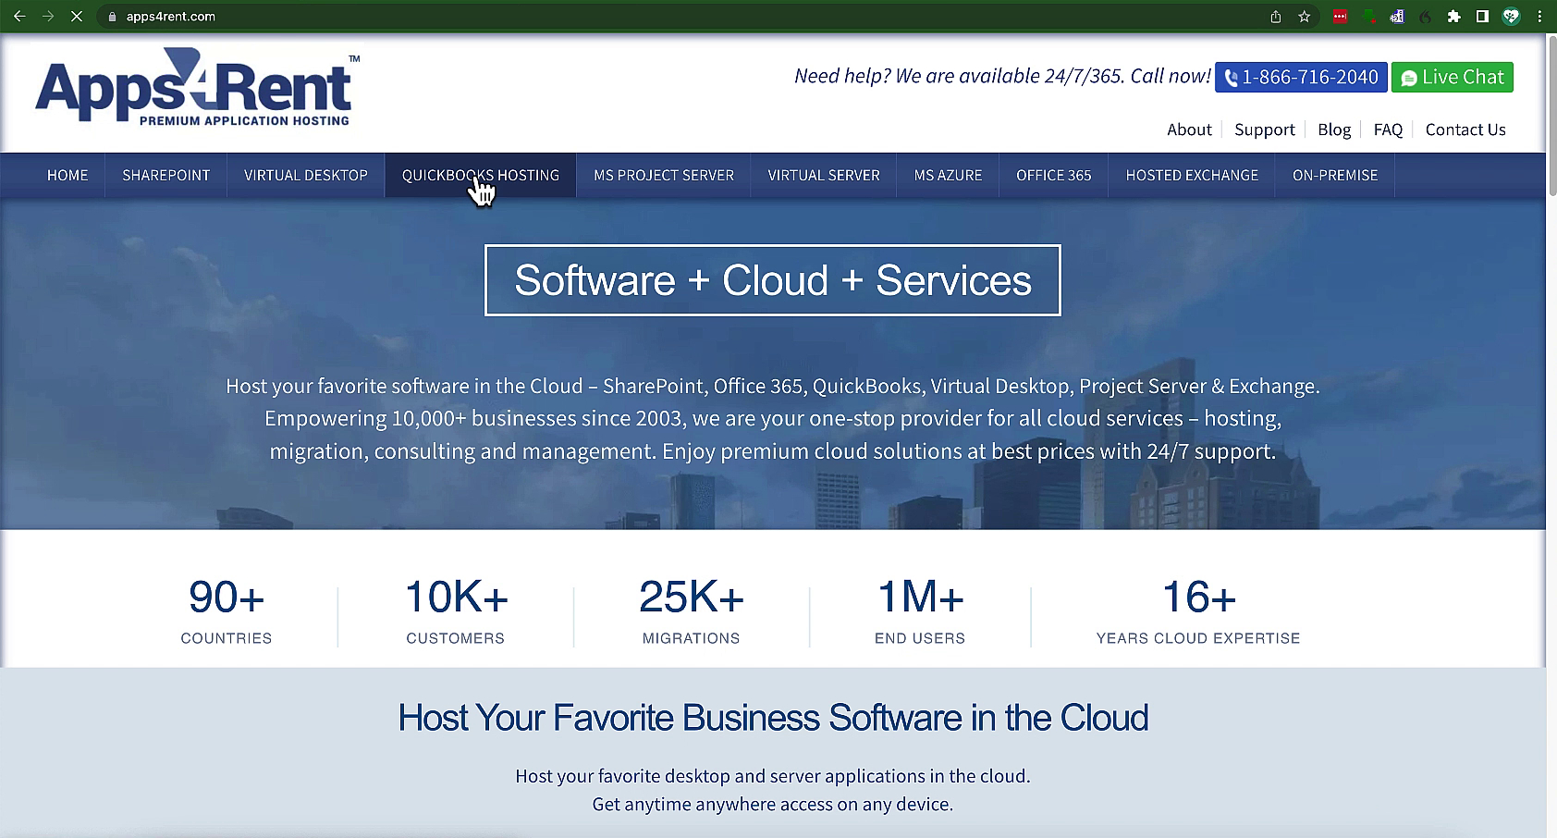Open the Extensions puzzle piece menu
The width and height of the screenshot is (1557, 838).
click(x=1453, y=17)
